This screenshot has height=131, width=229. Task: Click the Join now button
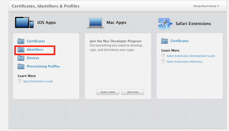point(133,92)
